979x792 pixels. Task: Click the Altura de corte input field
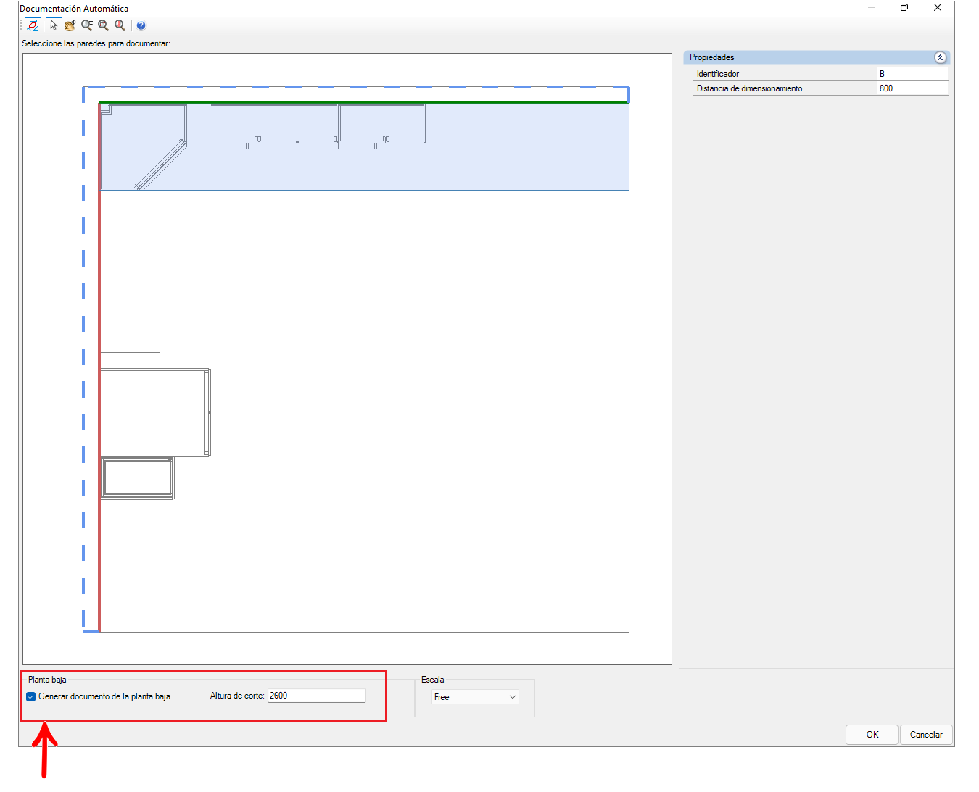point(317,696)
